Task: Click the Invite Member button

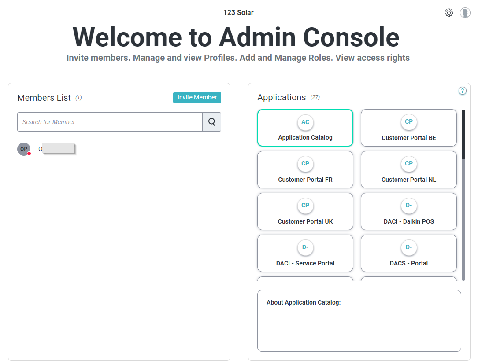Action: pyautogui.click(x=197, y=97)
